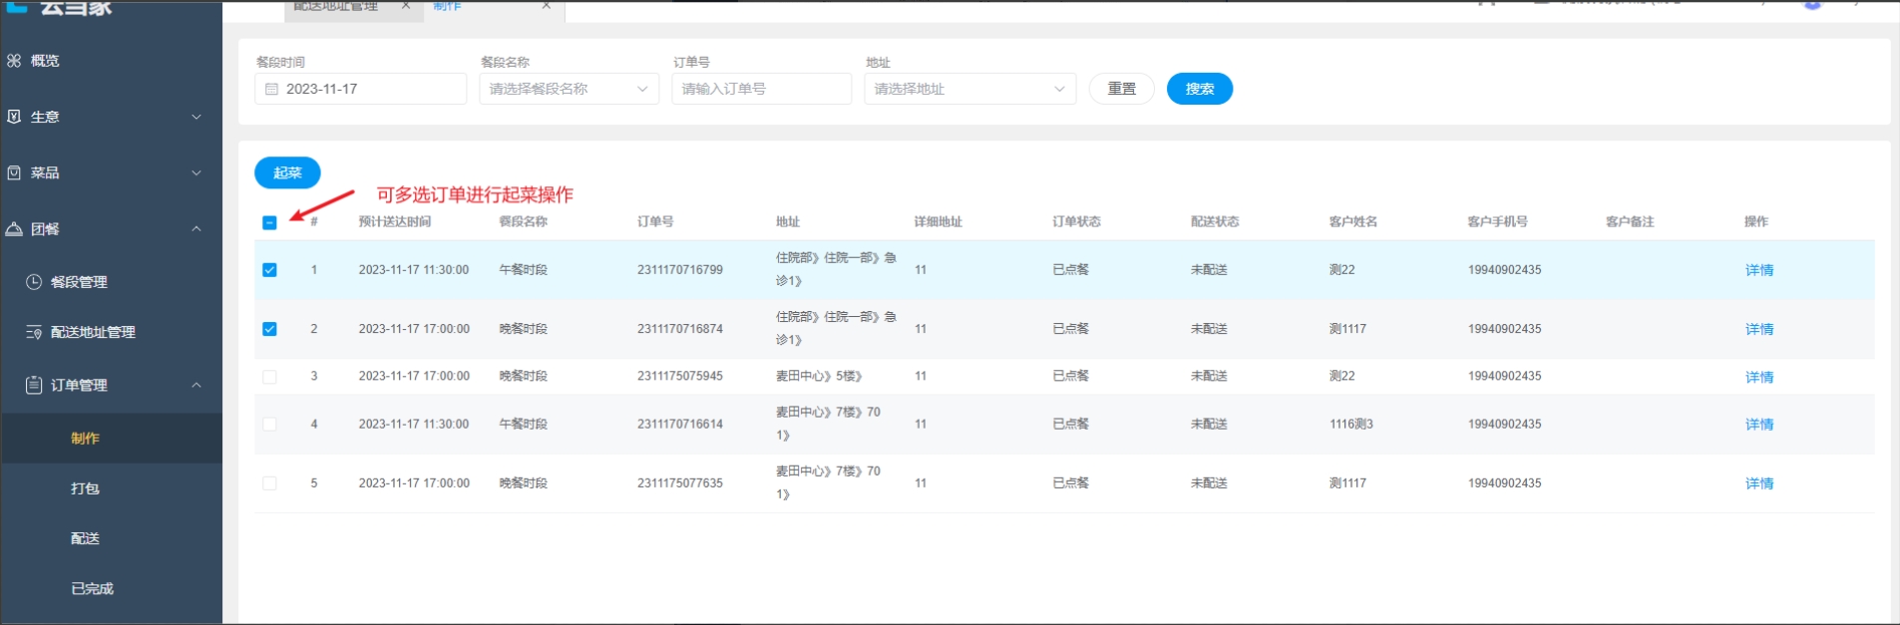Image resolution: width=1900 pixels, height=625 pixels.
Task: Click the 团餐 group meal icon
Action: pyautogui.click(x=14, y=229)
